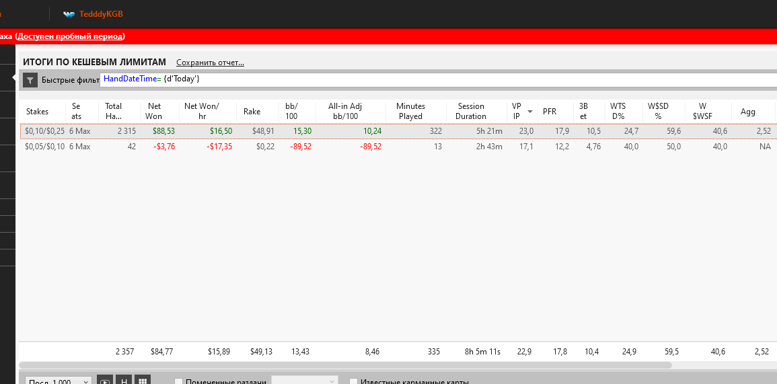Toggle the Известные карманные карты checkbox

point(353,382)
